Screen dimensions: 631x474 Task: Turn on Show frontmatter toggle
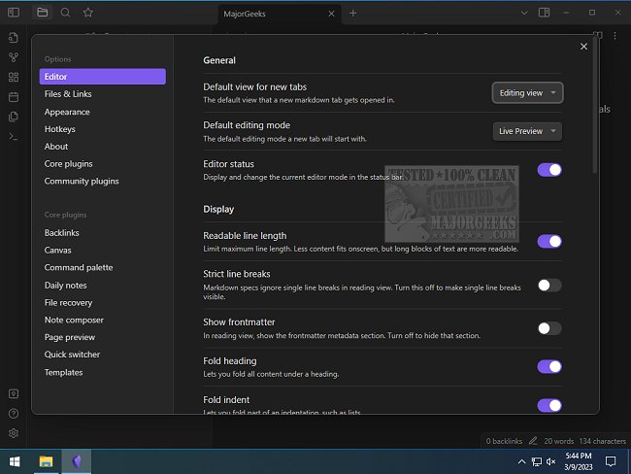548,328
